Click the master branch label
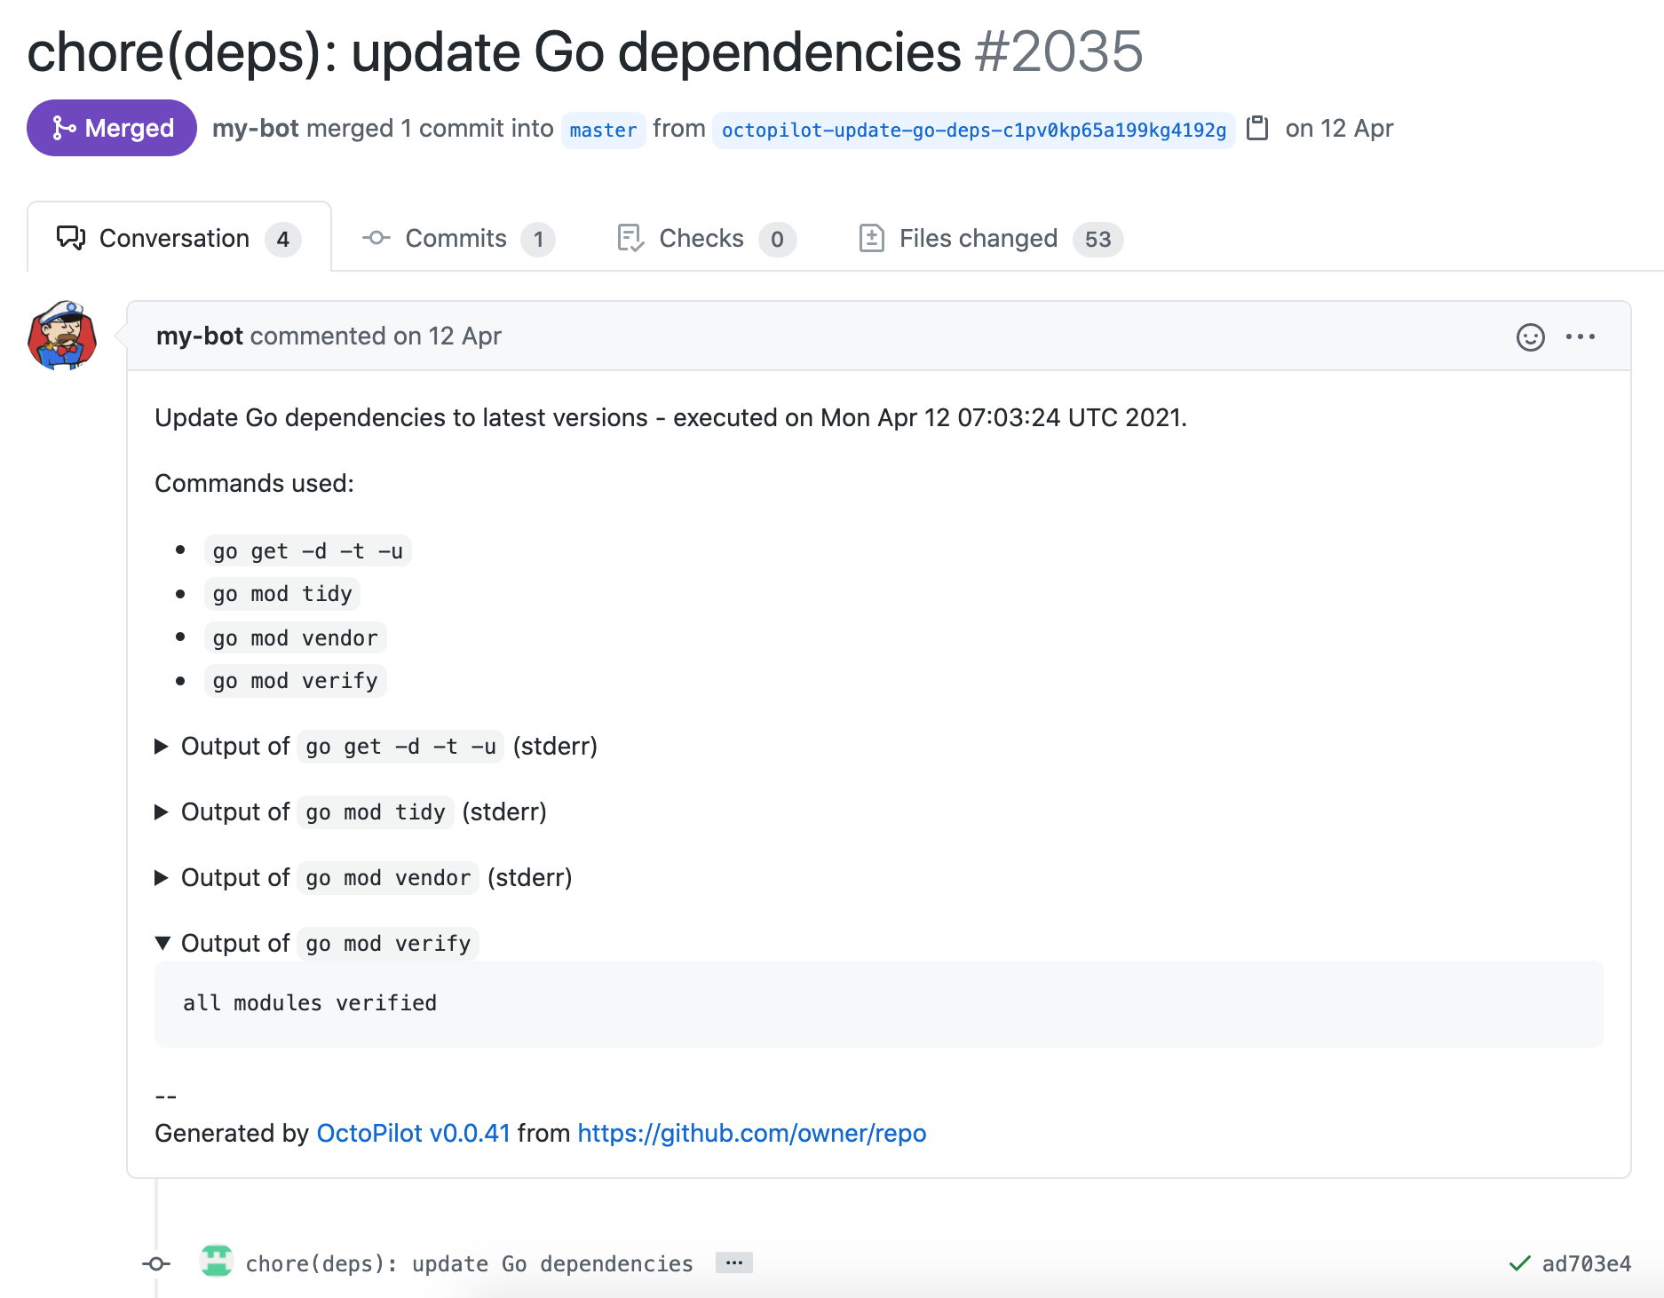 [x=603, y=131]
